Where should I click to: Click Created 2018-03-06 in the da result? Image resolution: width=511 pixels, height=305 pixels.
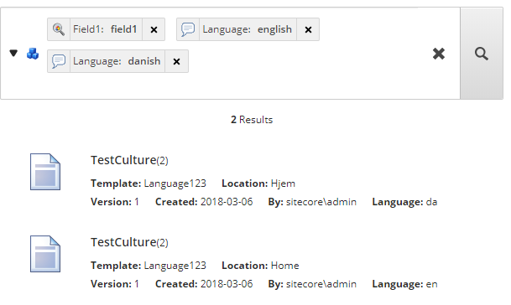coord(204,202)
